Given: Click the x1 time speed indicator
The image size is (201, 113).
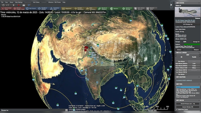Looking at the screenshot, I should coord(8,5).
